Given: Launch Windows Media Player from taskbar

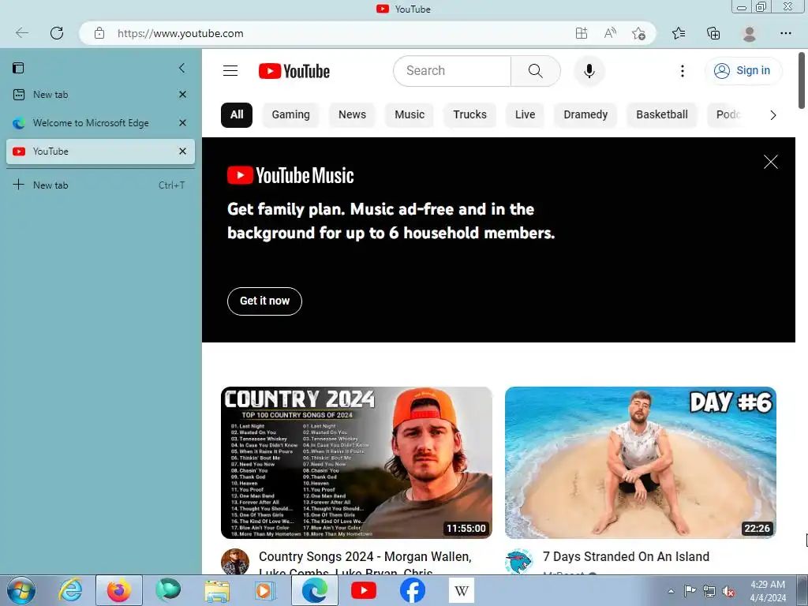Looking at the screenshot, I should (x=266, y=590).
